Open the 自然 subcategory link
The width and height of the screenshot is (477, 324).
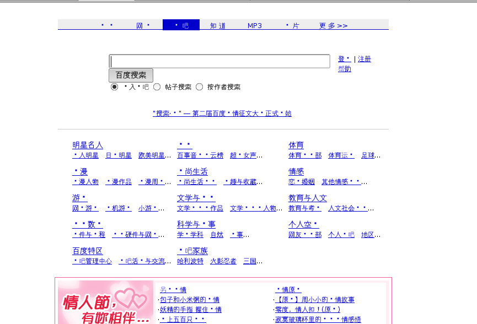tap(217, 235)
